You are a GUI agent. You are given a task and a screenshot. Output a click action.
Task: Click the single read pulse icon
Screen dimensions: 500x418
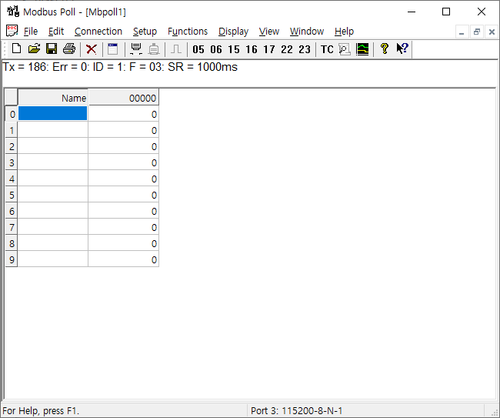(176, 49)
